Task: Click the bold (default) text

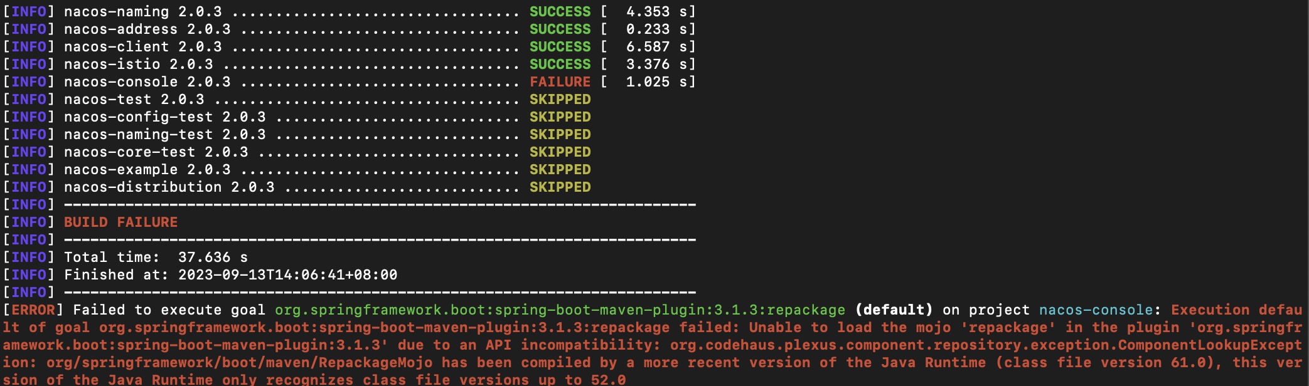Action: point(894,310)
